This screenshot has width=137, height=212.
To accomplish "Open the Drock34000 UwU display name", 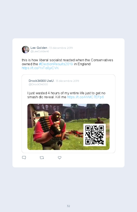I will click(x=41, y=81).
